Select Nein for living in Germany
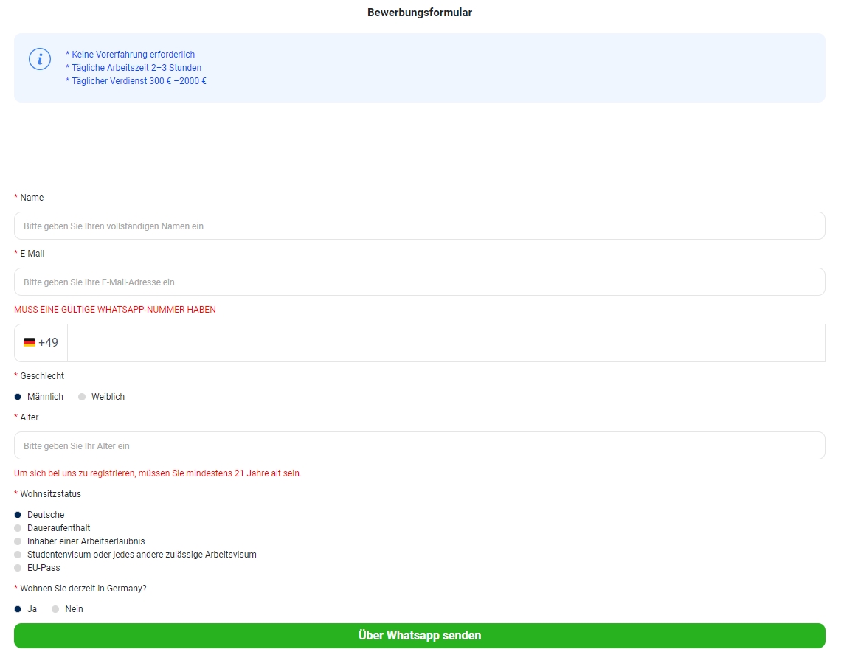 click(x=55, y=609)
